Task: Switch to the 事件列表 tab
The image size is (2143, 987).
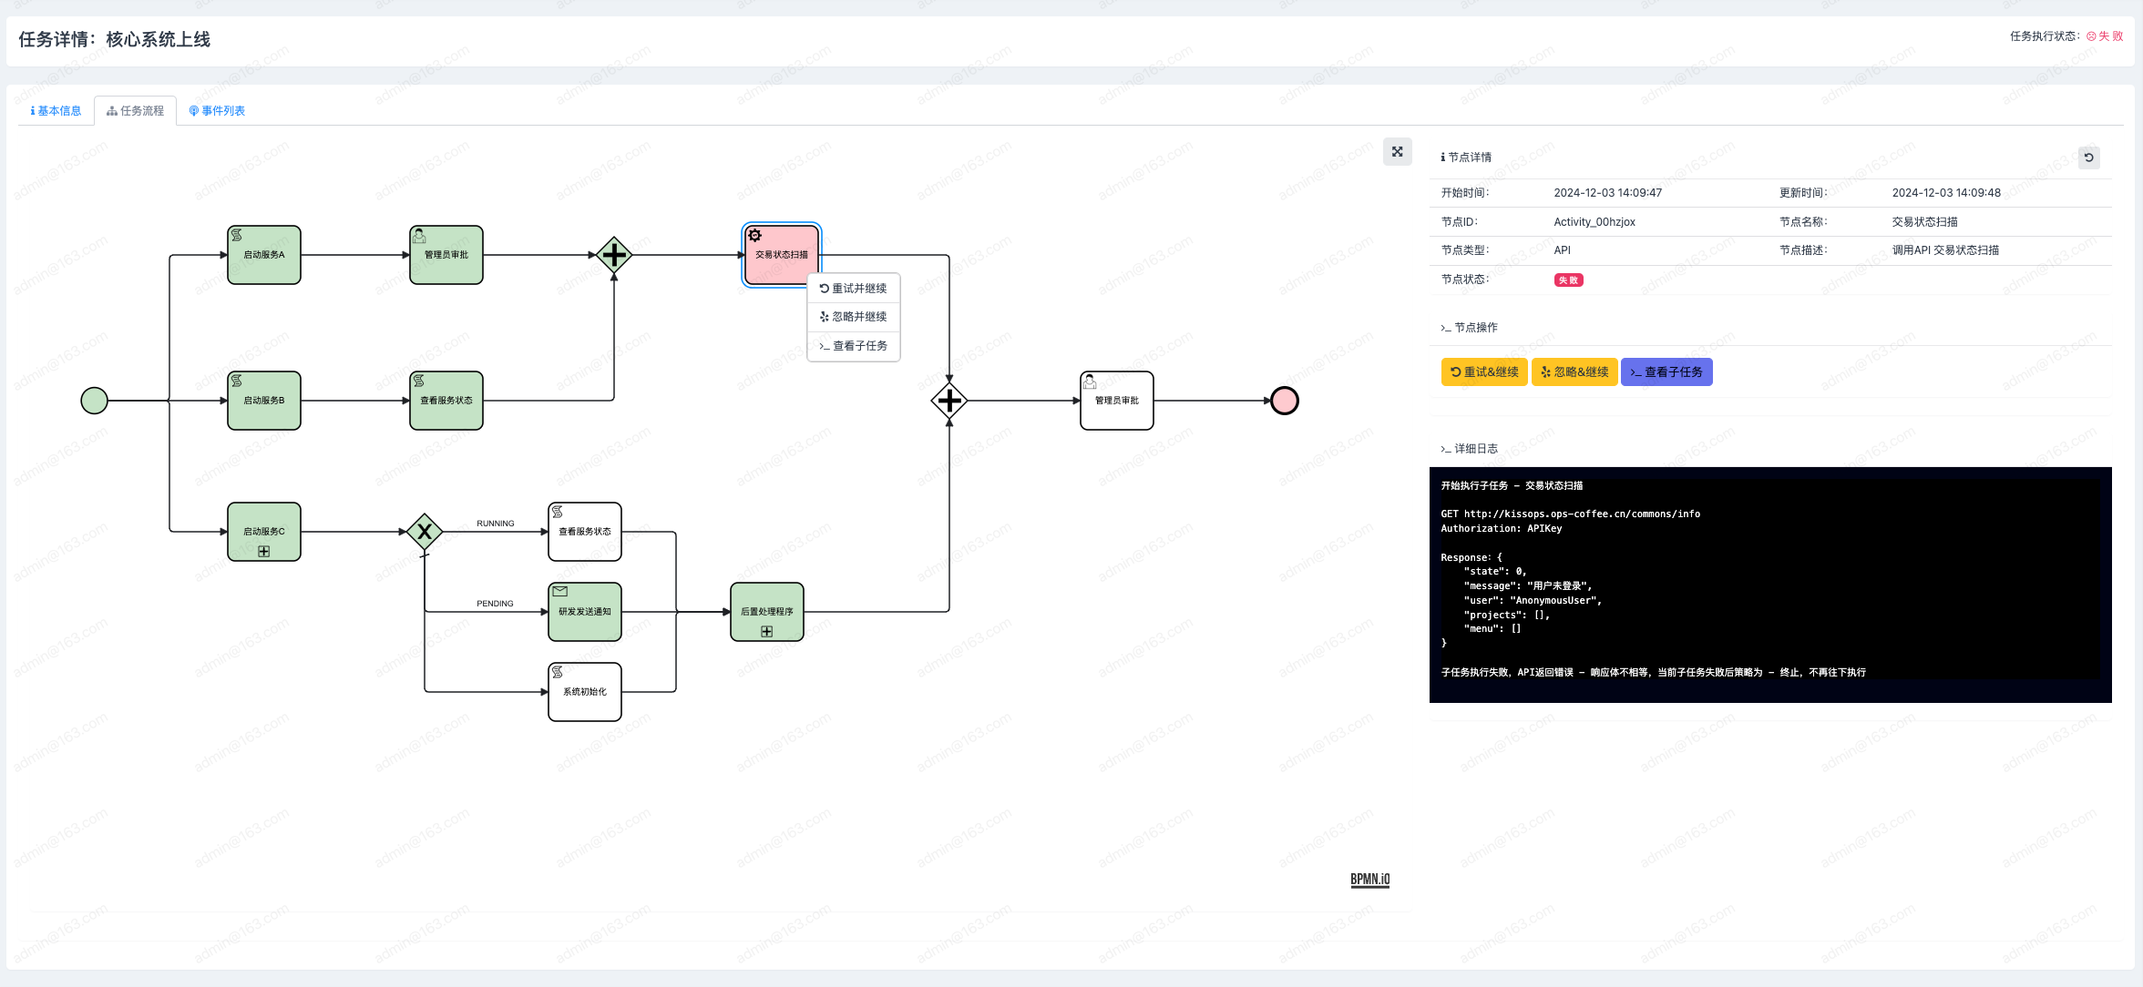Action: pyautogui.click(x=217, y=111)
